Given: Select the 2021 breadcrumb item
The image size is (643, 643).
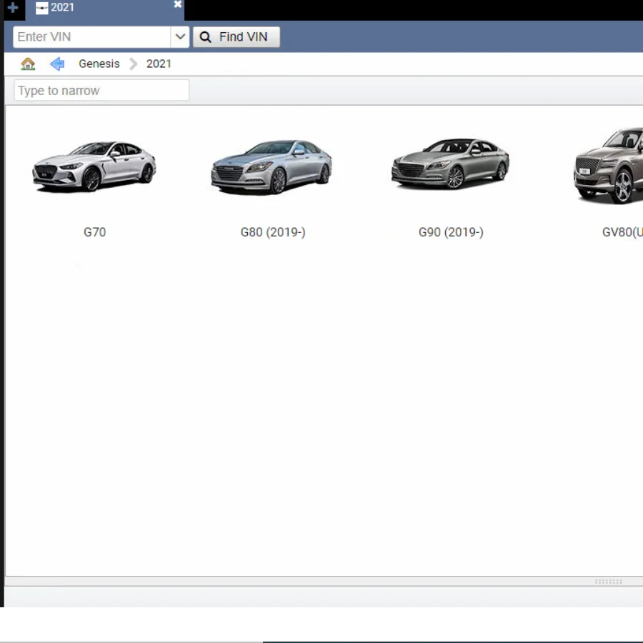Looking at the screenshot, I should pos(159,64).
